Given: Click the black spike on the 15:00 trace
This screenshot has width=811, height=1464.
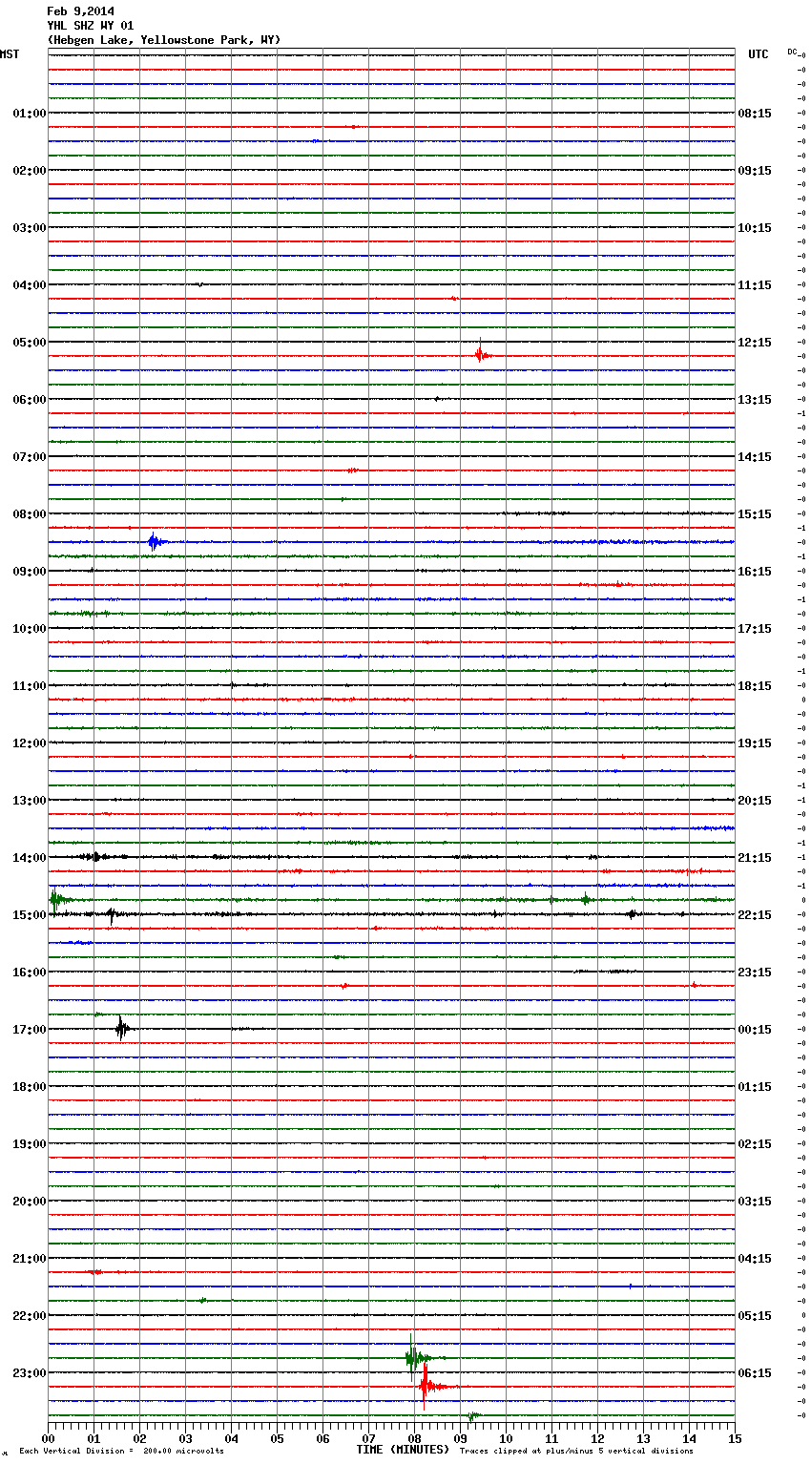Looking at the screenshot, I should click(x=111, y=915).
